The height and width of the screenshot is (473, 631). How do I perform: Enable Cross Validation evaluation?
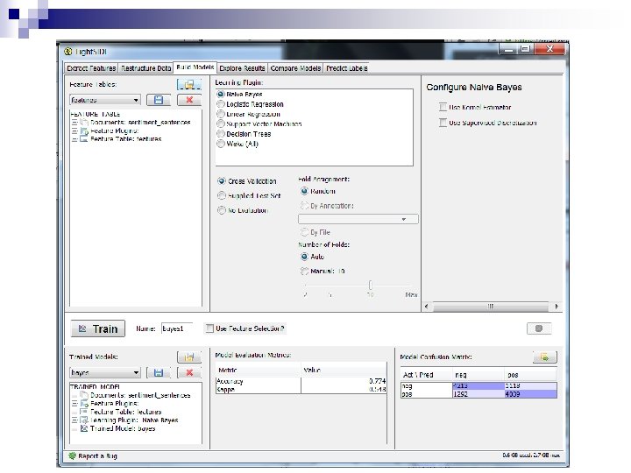(222, 181)
